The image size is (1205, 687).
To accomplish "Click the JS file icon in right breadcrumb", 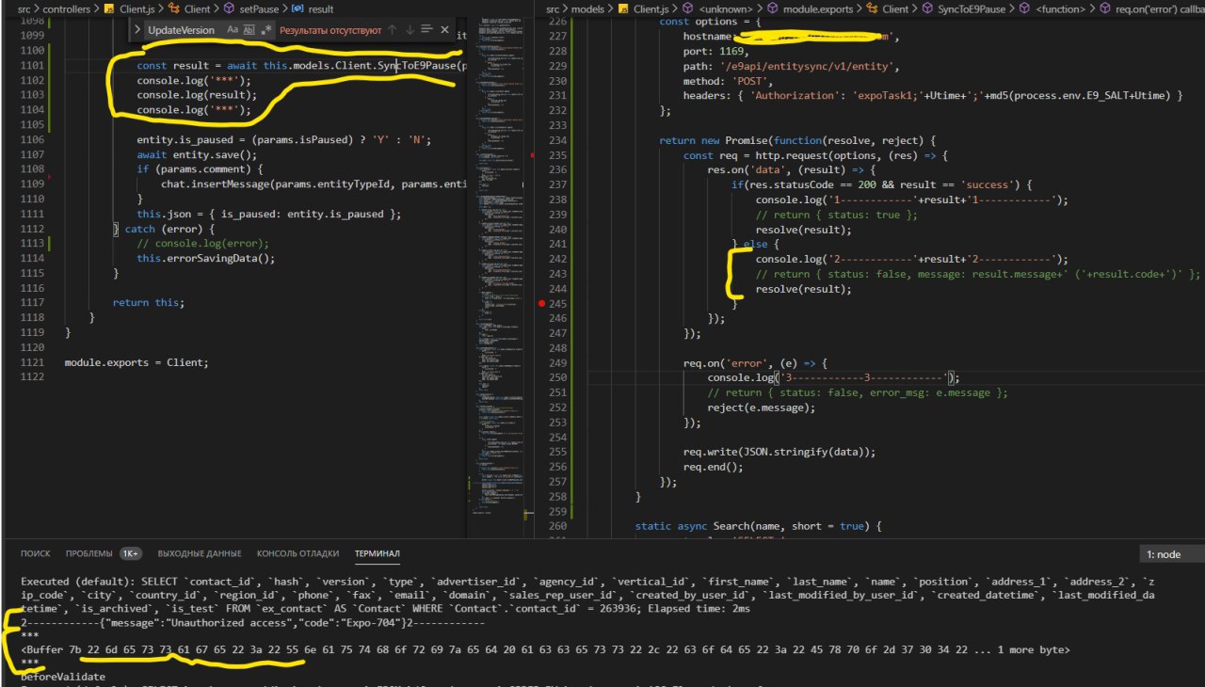I will (x=624, y=8).
